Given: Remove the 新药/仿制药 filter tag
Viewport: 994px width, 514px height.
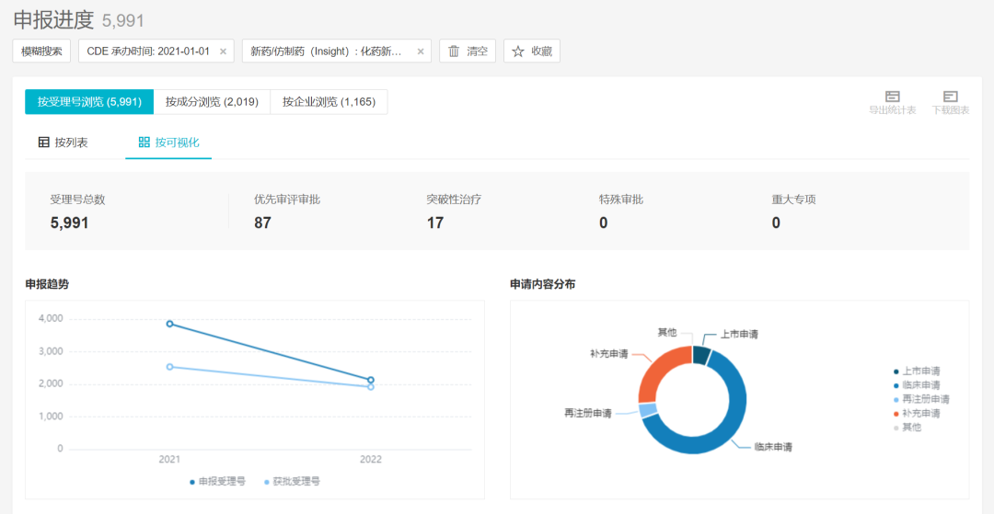Looking at the screenshot, I should pos(421,51).
